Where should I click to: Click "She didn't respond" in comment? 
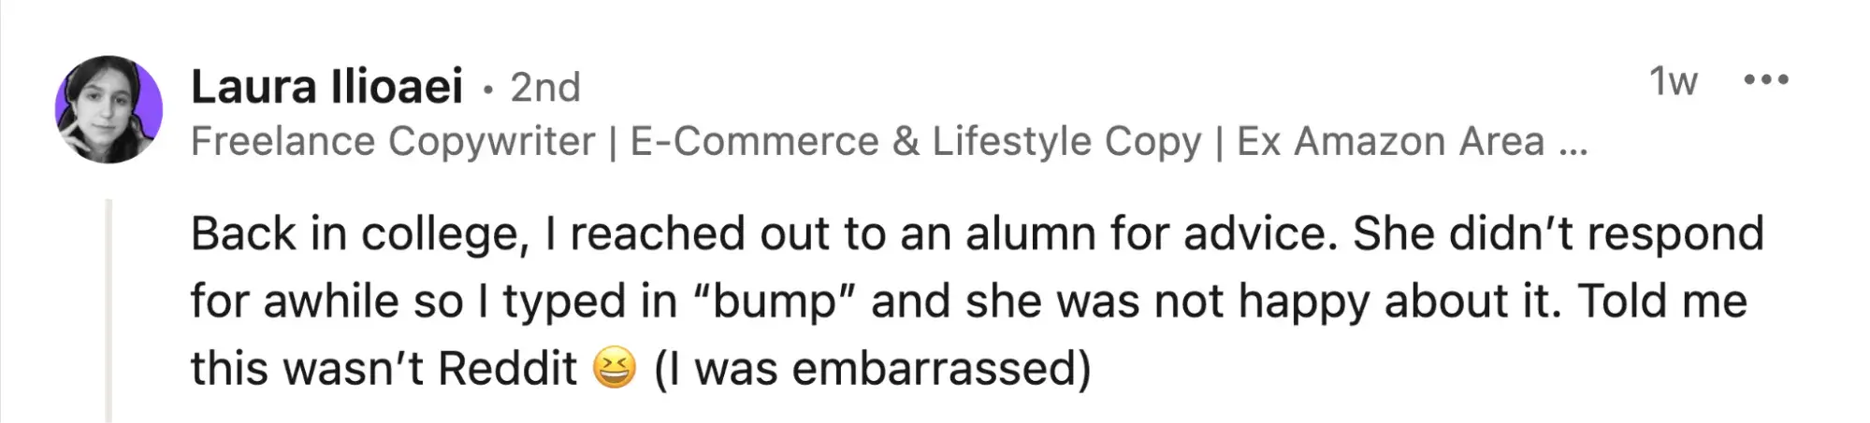pos(1558,233)
